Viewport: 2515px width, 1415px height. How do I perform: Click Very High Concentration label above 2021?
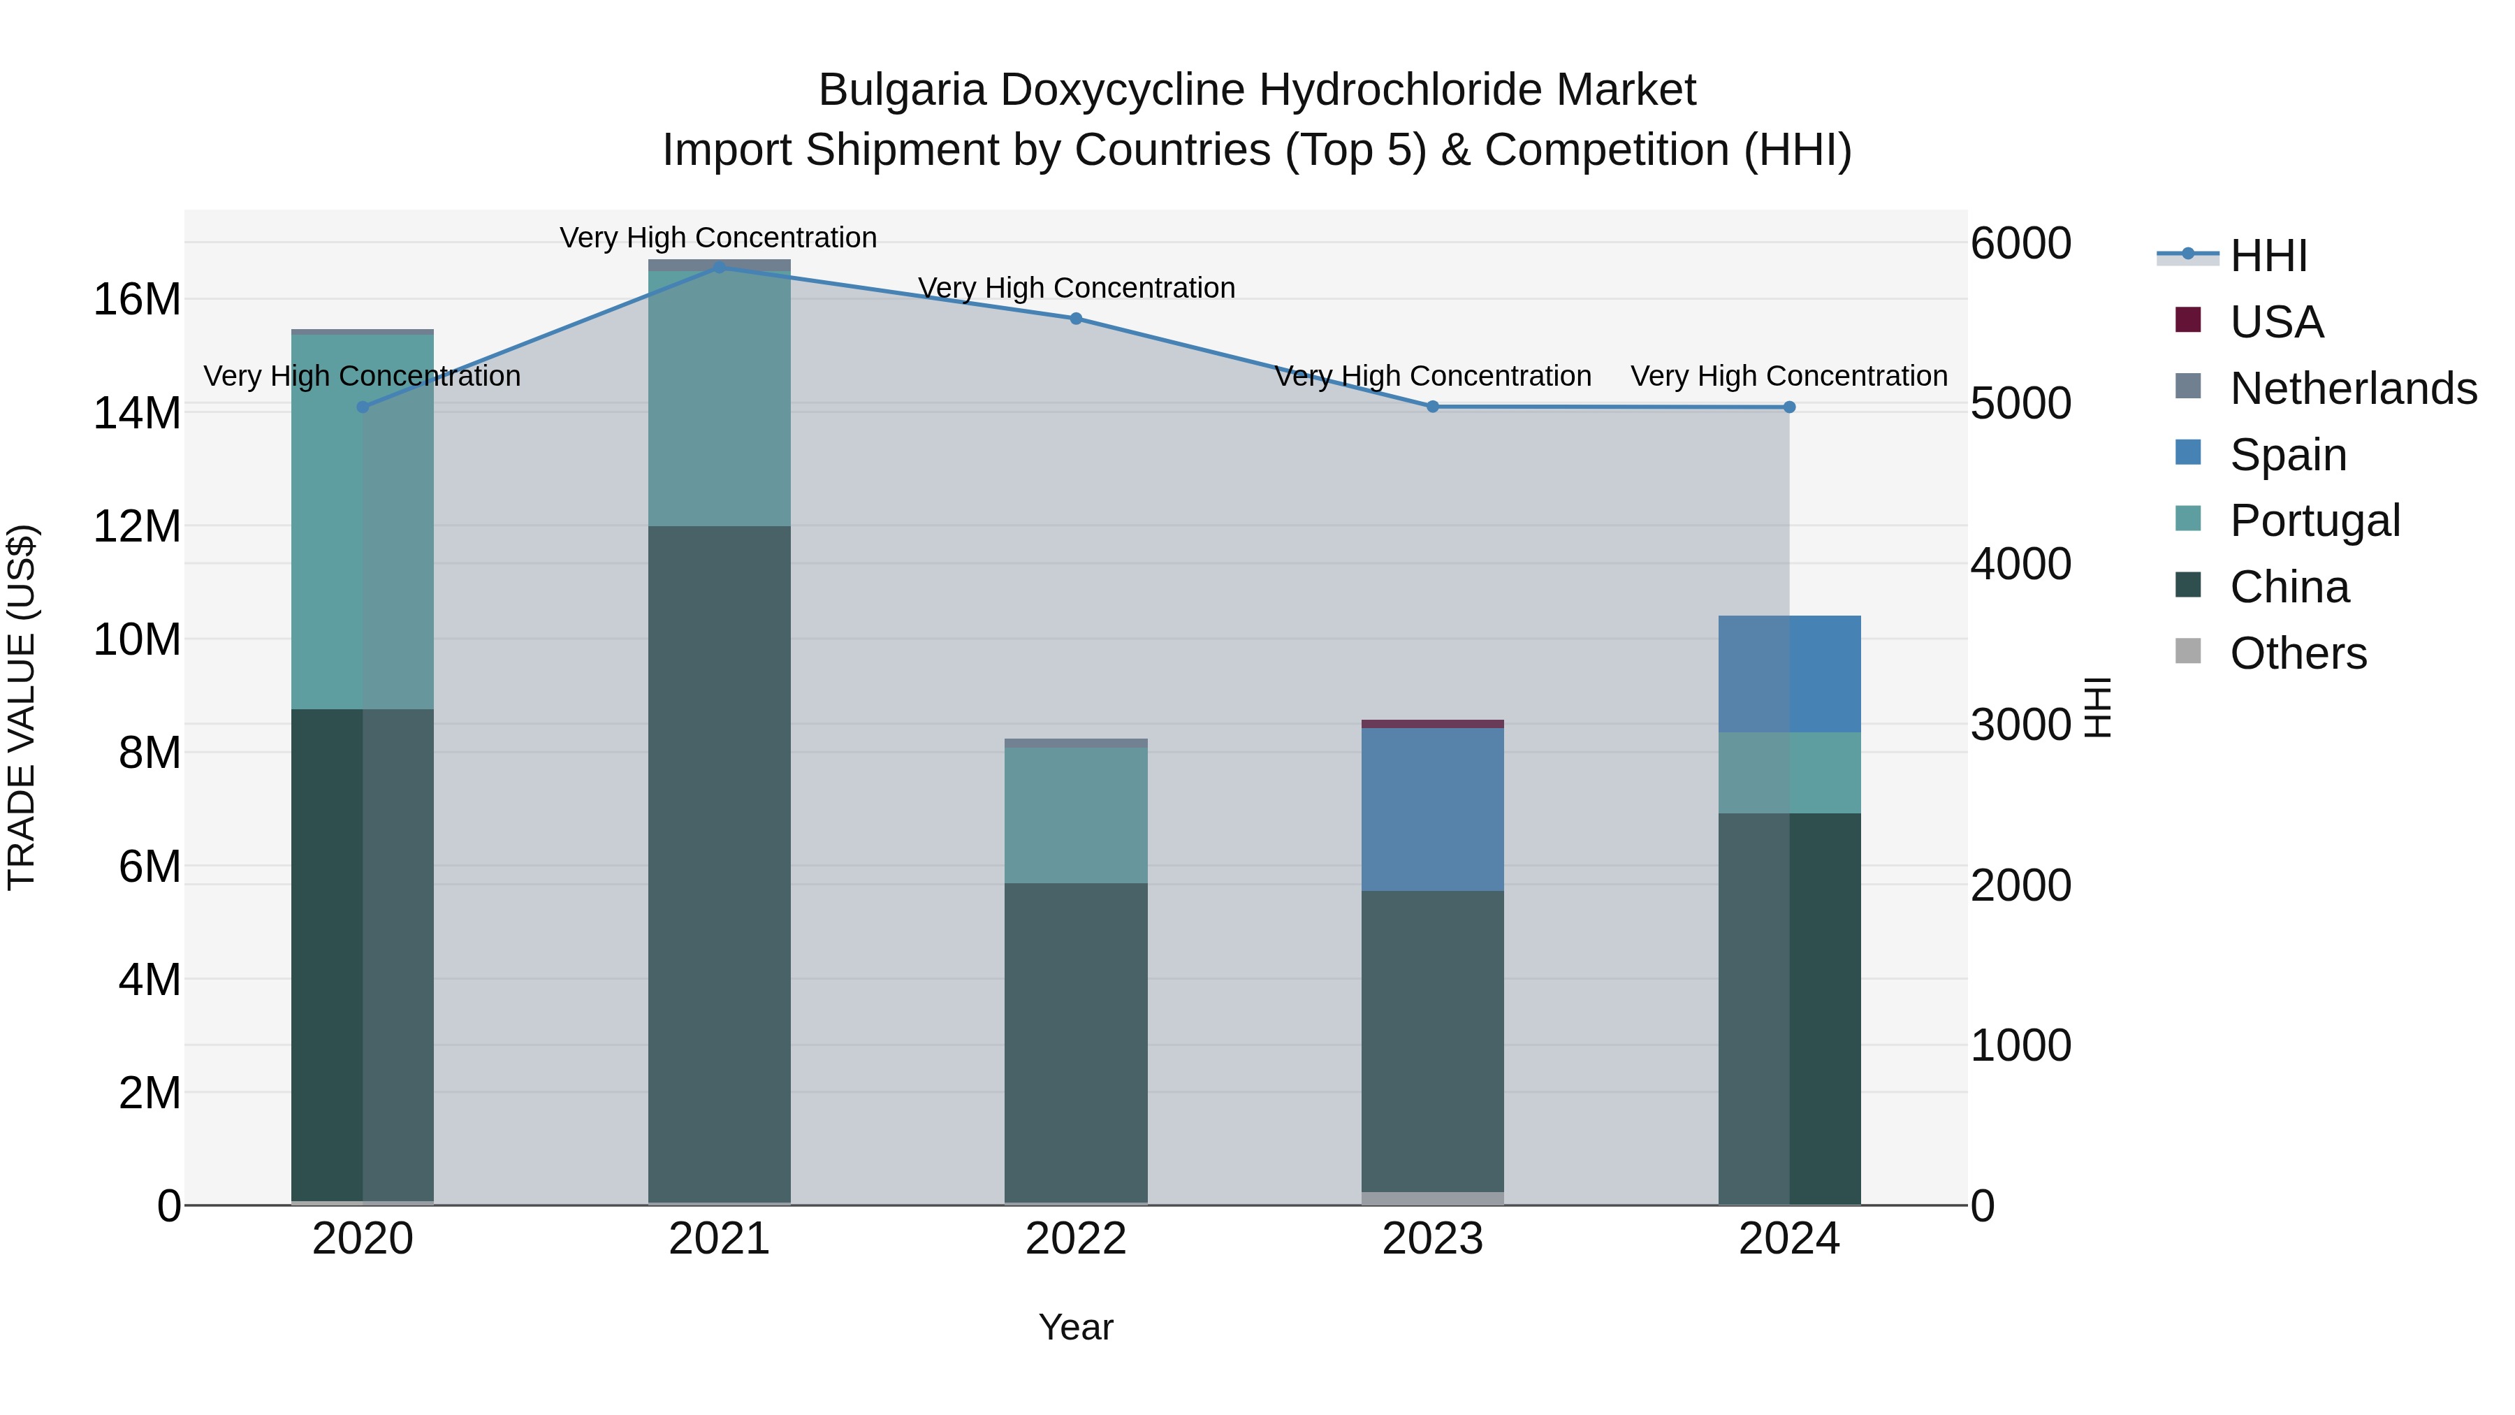pyautogui.click(x=719, y=238)
